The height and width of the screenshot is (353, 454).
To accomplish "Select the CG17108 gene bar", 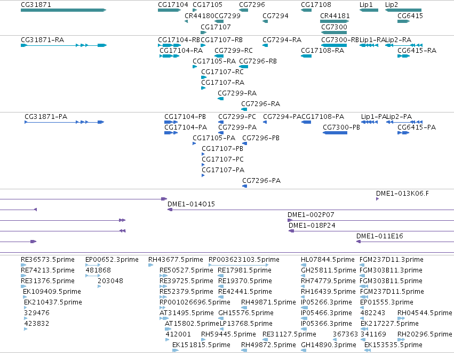I will click(306, 10).
